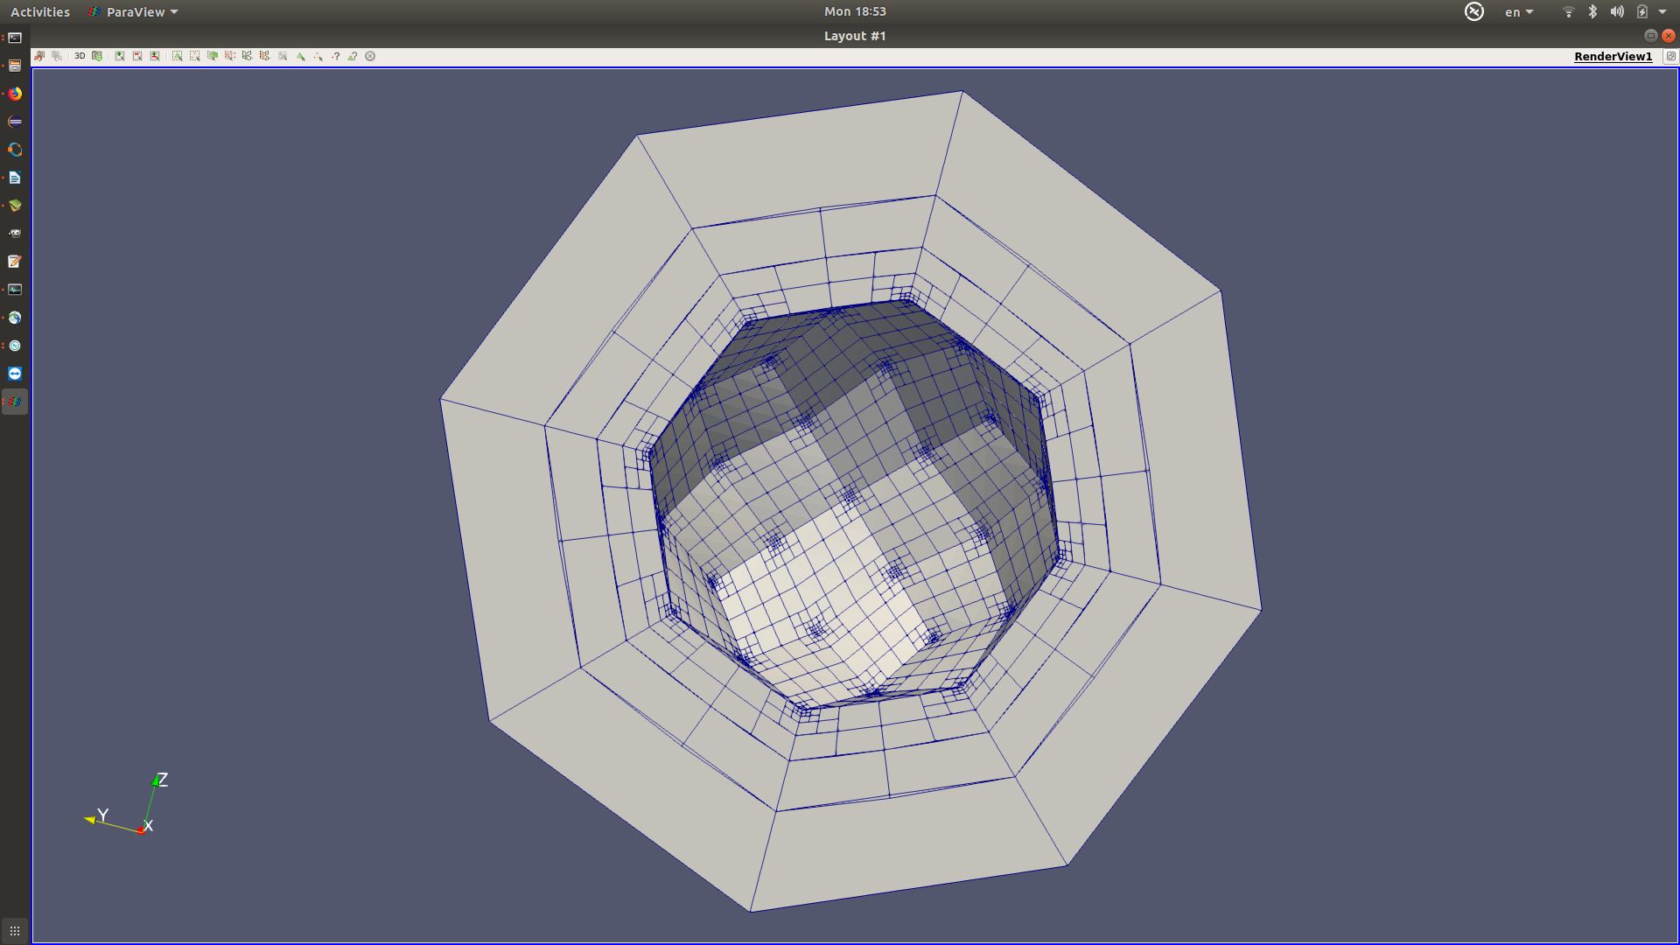The image size is (1680, 945).
Task: Click the battery status icon
Action: [x=1642, y=11]
